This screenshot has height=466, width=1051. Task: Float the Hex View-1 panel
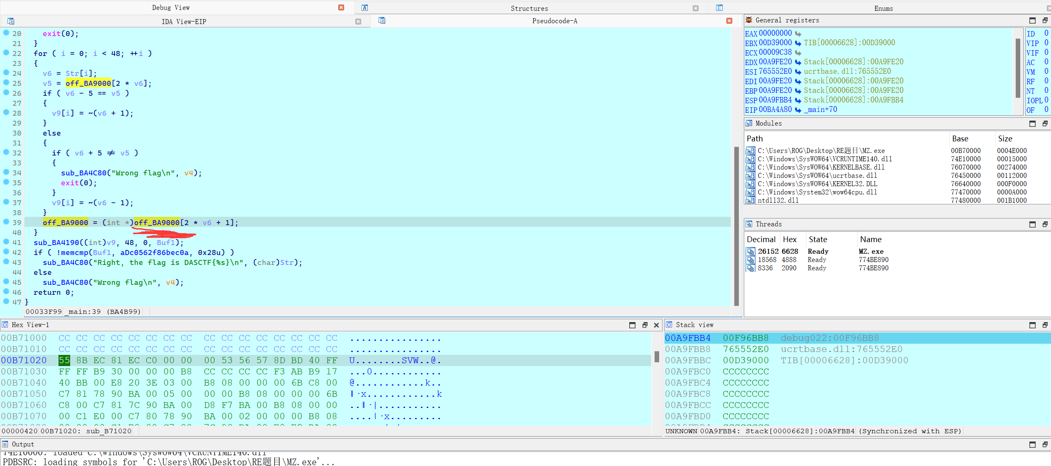point(645,325)
